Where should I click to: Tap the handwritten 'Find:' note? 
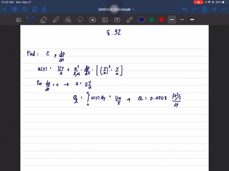pos(32,54)
